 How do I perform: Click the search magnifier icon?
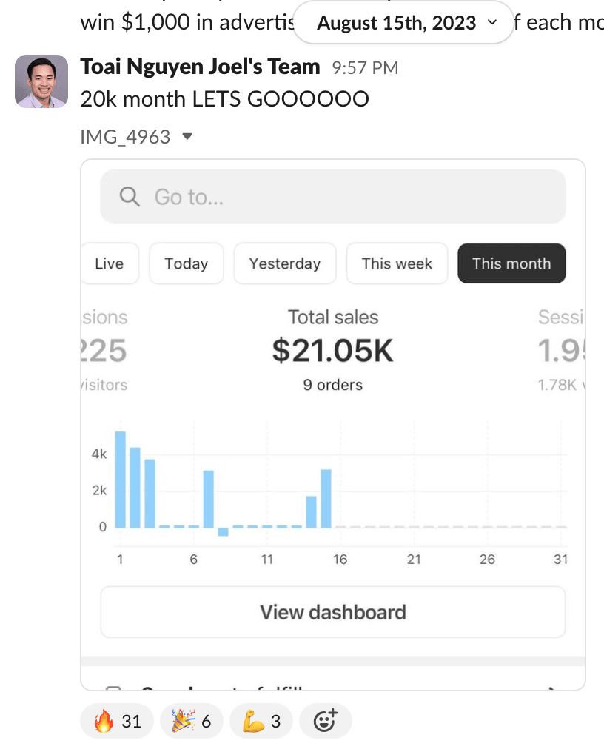pyautogui.click(x=130, y=197)
